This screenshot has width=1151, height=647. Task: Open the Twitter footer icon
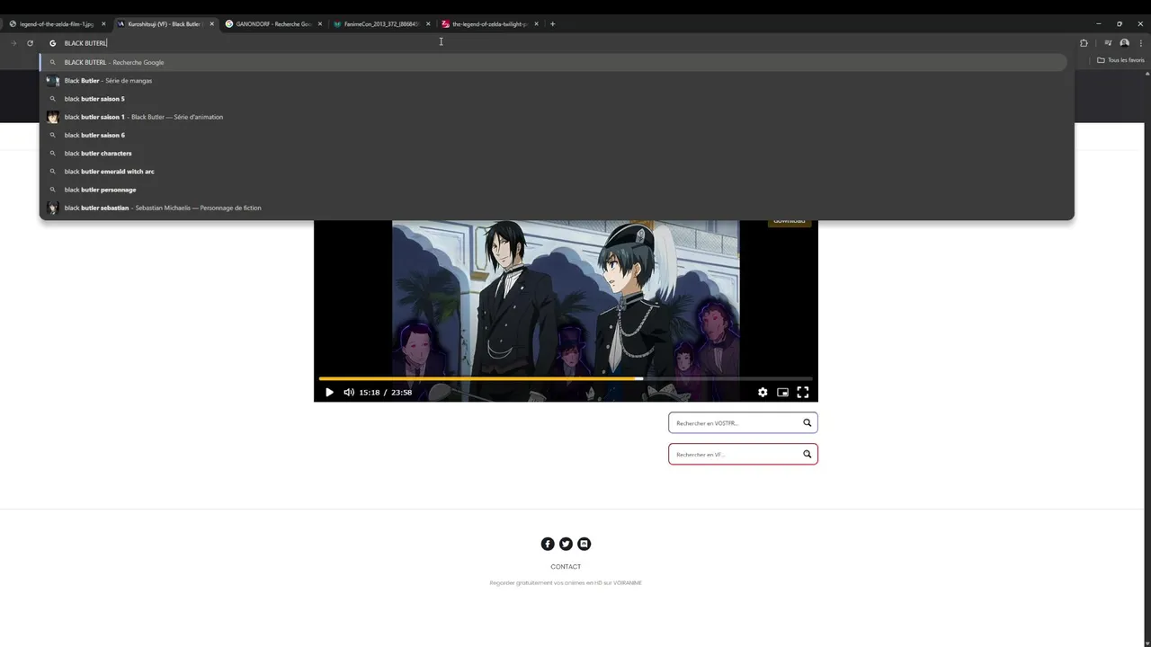coord(566,544)
